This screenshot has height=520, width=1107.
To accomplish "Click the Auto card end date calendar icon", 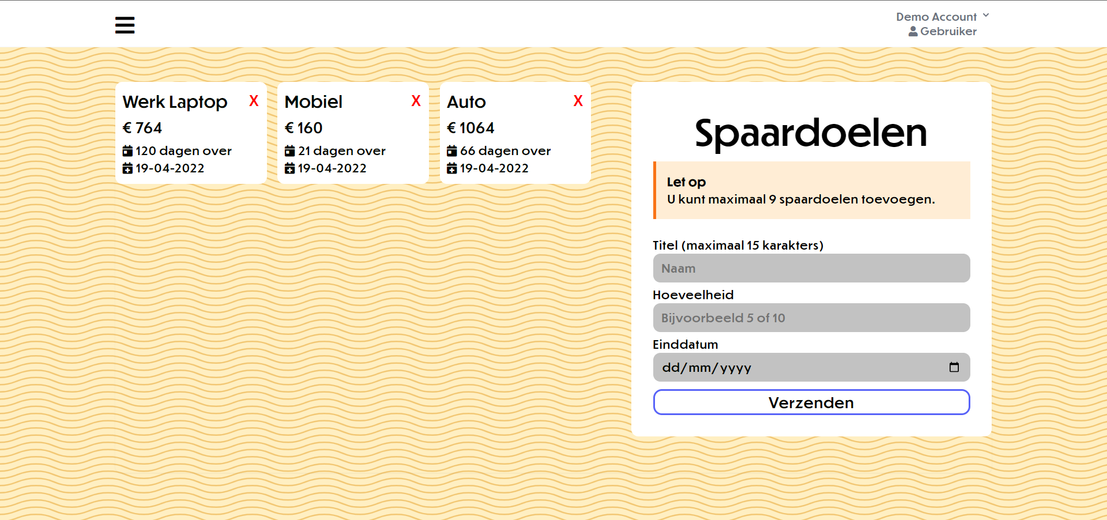I will [453, 168].
